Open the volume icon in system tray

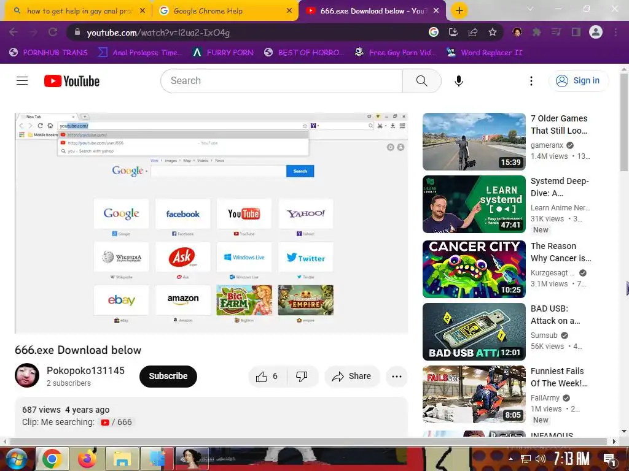tap(541, 459)
